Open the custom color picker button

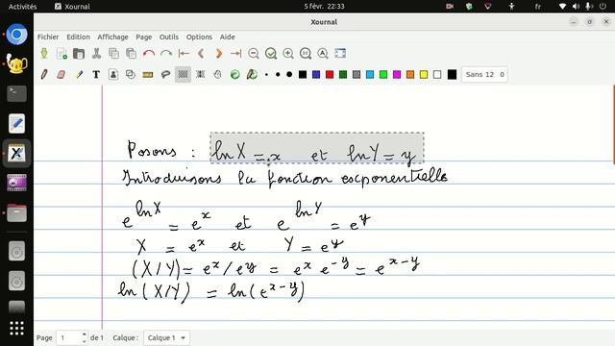point(452,75)
